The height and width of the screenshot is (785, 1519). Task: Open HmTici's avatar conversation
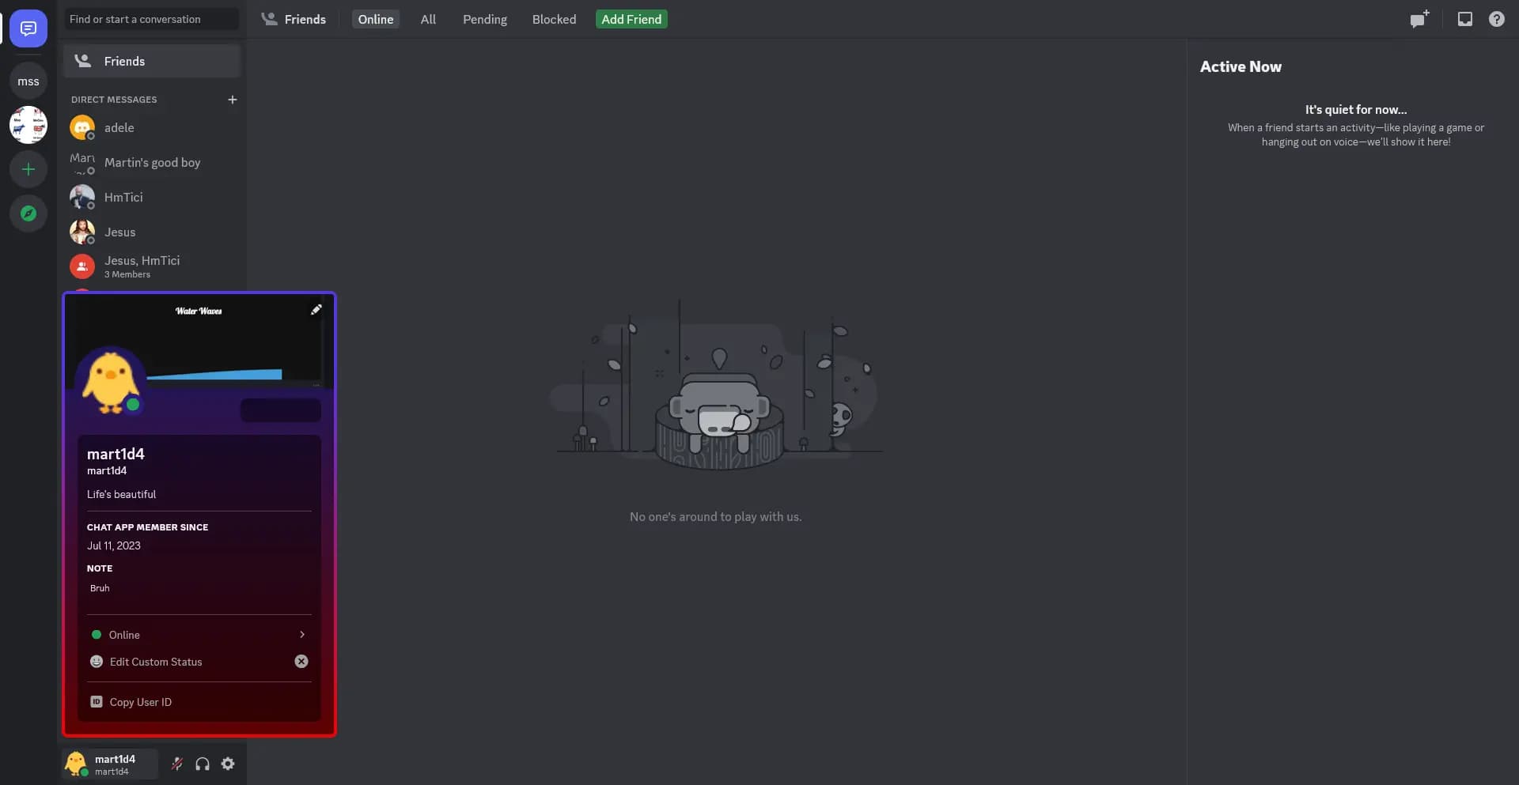pos(82,197)
